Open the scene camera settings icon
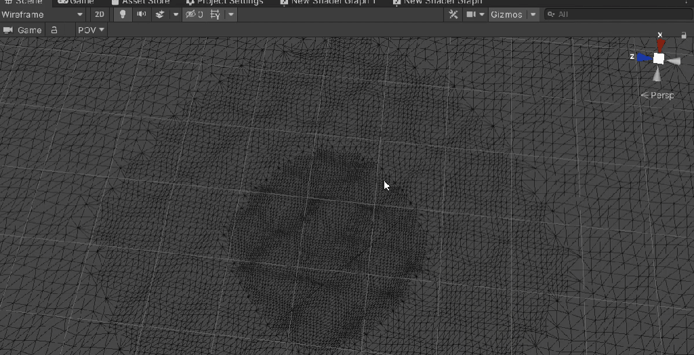Screen dimensions: 694x355 coord(471,14)
